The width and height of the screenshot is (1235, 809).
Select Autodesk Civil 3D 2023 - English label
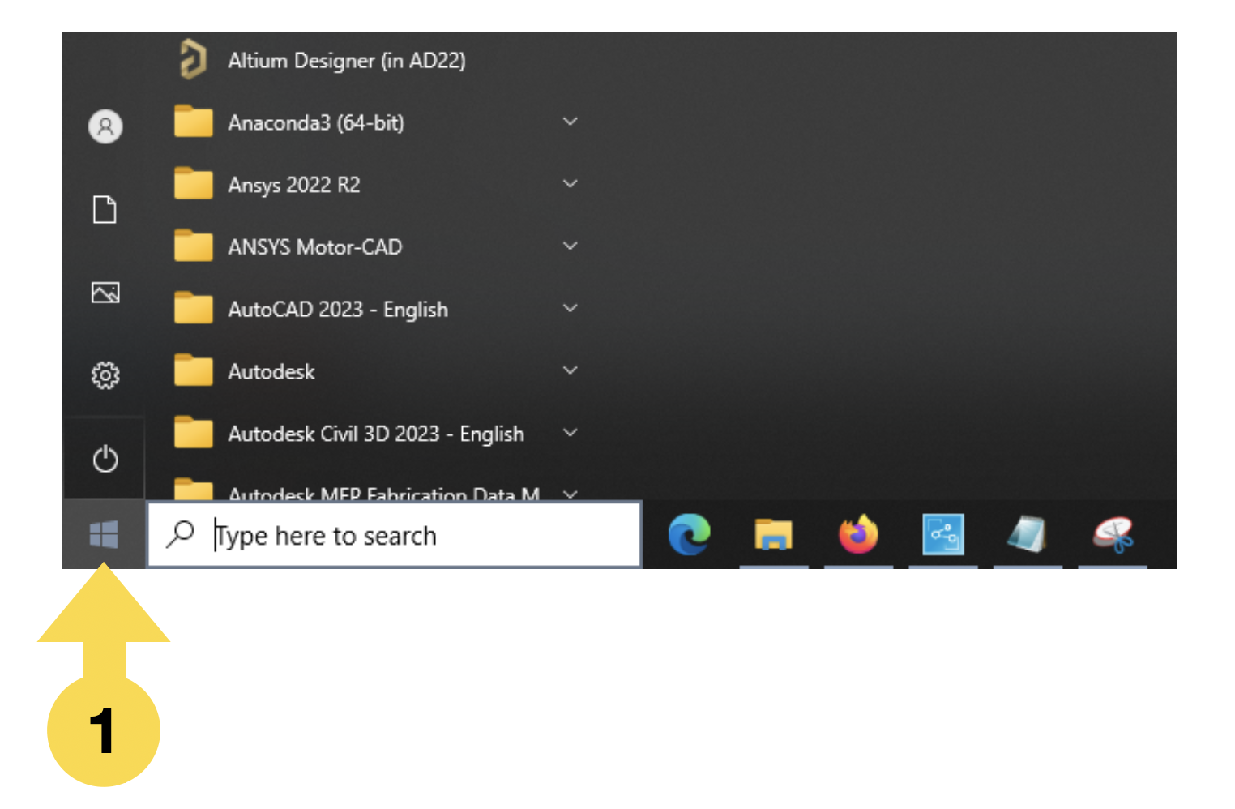coord(376,434)
